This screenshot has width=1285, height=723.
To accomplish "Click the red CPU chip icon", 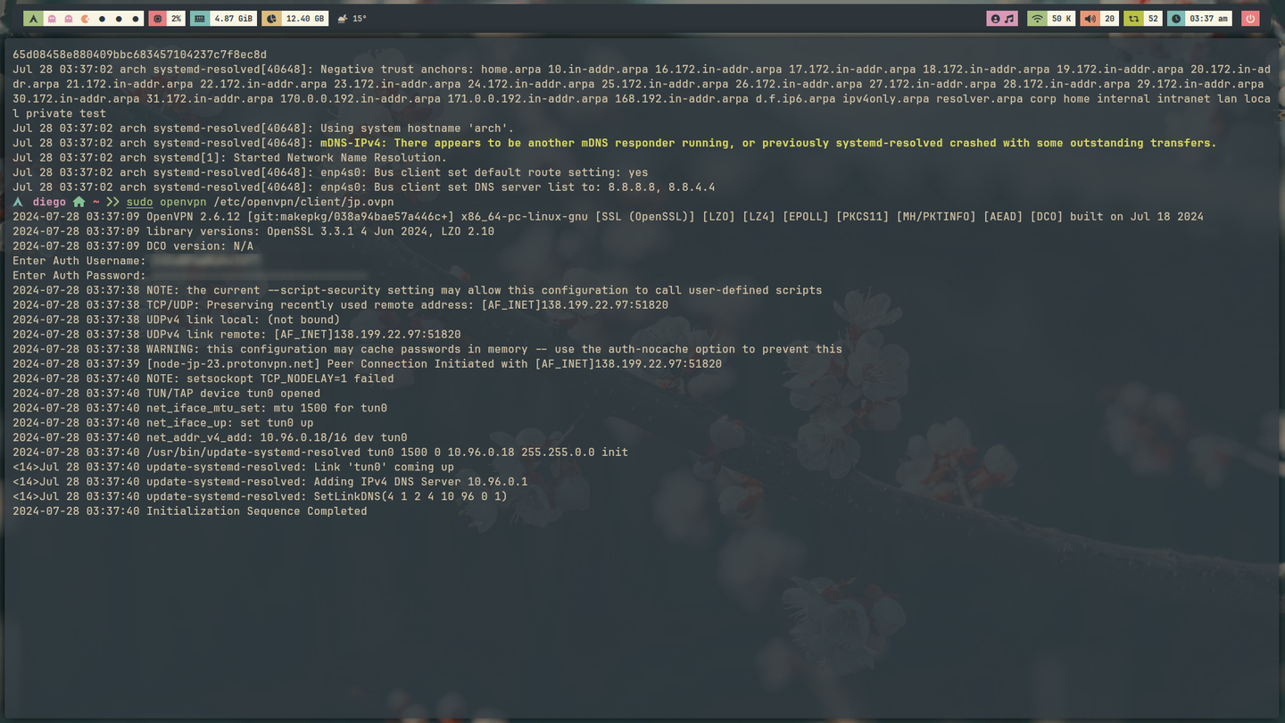I will coord(157,19).
